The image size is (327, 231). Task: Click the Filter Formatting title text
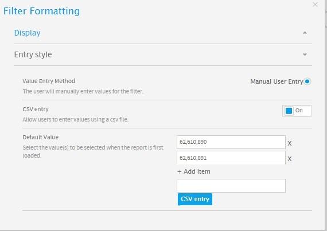[x=41, y=11]
